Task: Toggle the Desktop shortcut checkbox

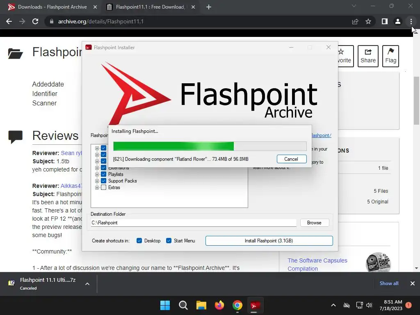Action: point(139,240)
